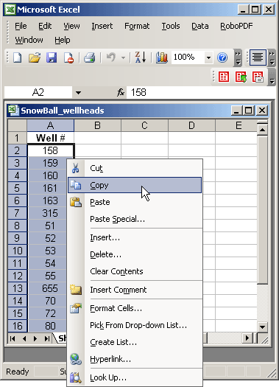Open Microsoft Excel Help question-mark icon
The width and height of the screenshot is (279, 387).
(222, 57)
